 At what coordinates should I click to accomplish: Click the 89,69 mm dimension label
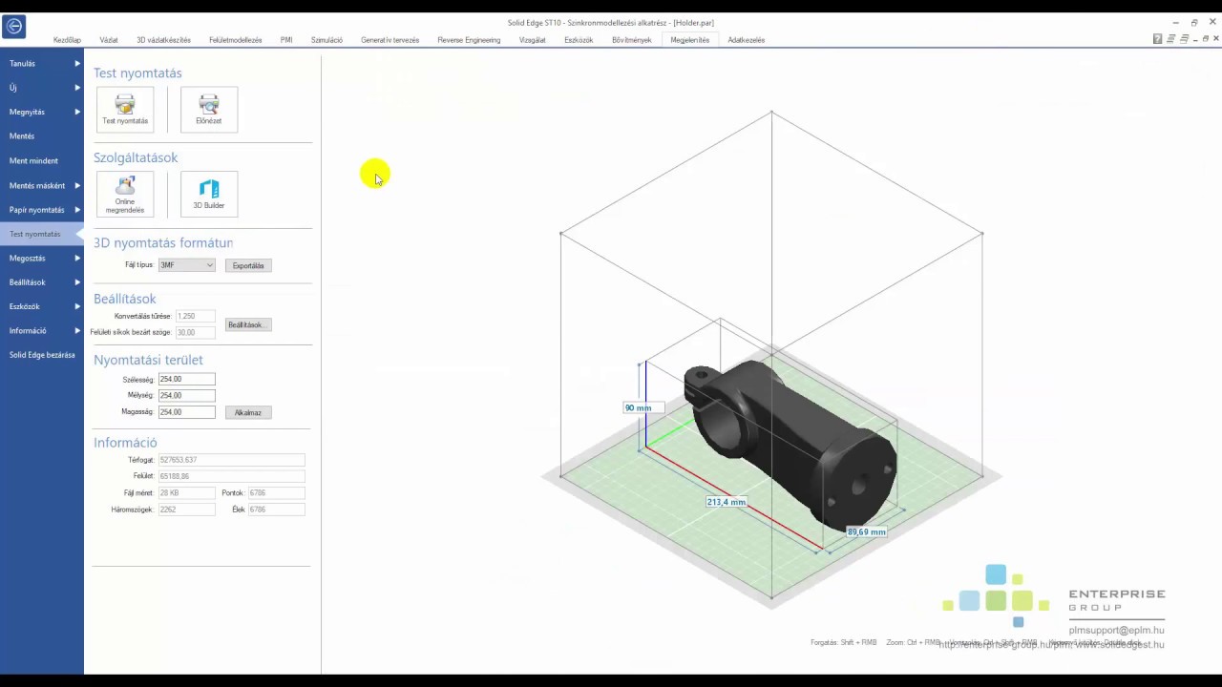click(x=867, y=531)
